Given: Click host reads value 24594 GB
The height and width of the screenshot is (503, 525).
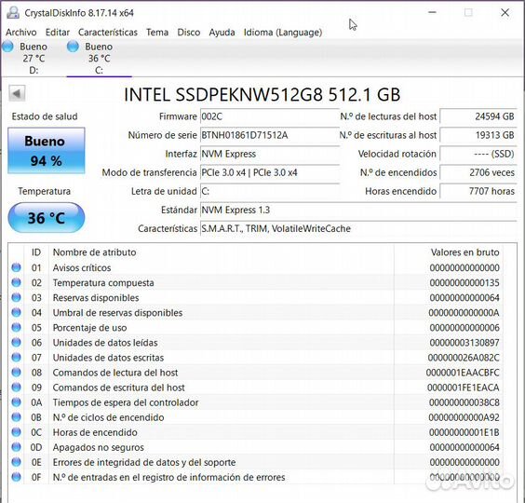Looking at the screenshot, I should [478, 116].
